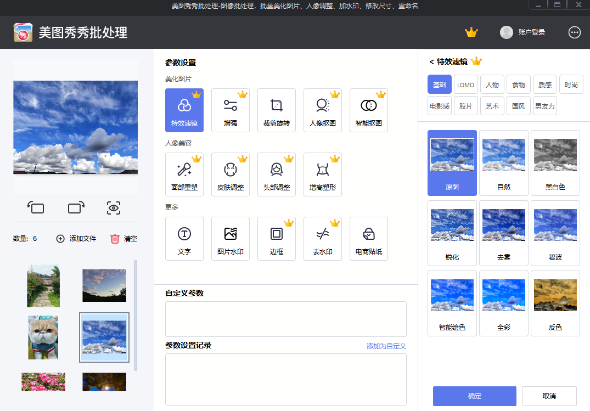Screen dimensions: 590x411
Task: Click inside the 自定义参数 input box
Action: (285, 319)
